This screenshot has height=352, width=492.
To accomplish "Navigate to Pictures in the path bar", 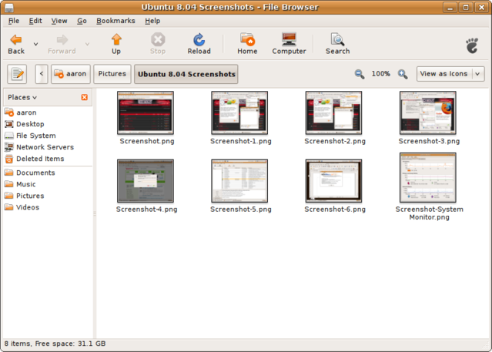I will [112, 74].
